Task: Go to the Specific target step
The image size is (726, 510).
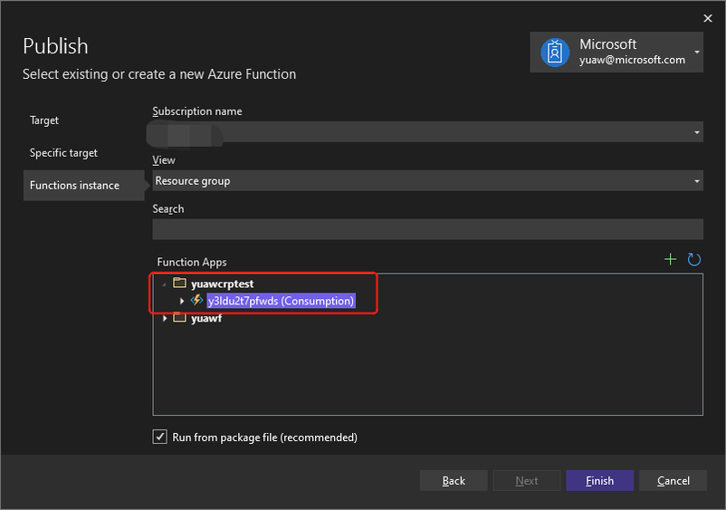Action: tap(63, 153)
